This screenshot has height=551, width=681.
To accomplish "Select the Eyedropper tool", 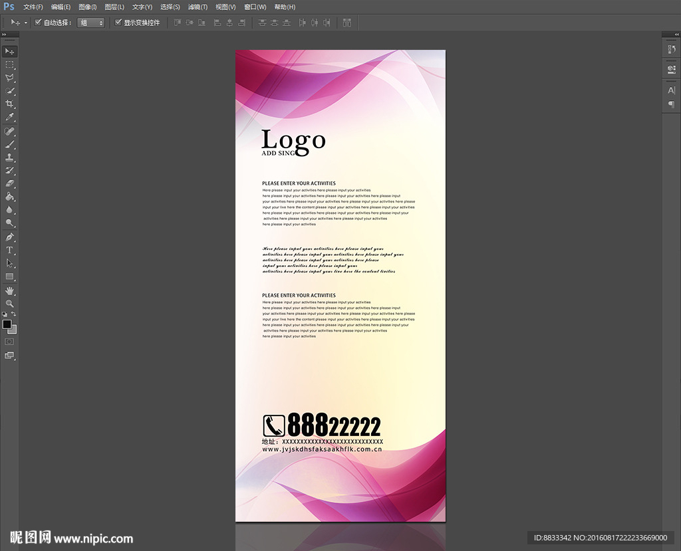I will pos(9,117).
